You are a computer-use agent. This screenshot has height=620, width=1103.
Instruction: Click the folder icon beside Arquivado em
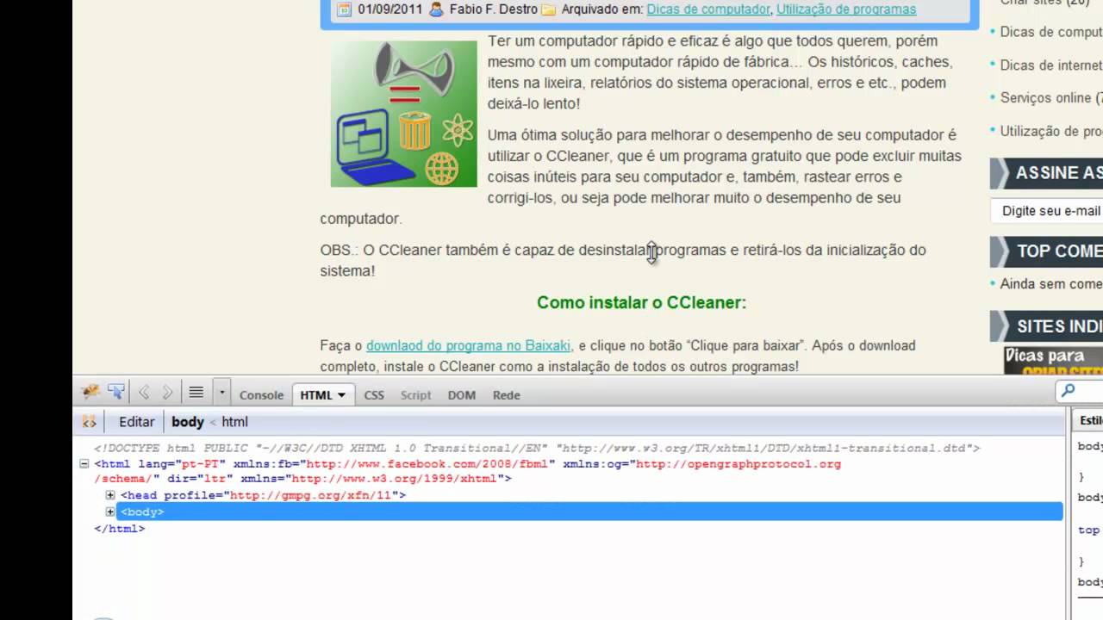[x=549, y=9]
